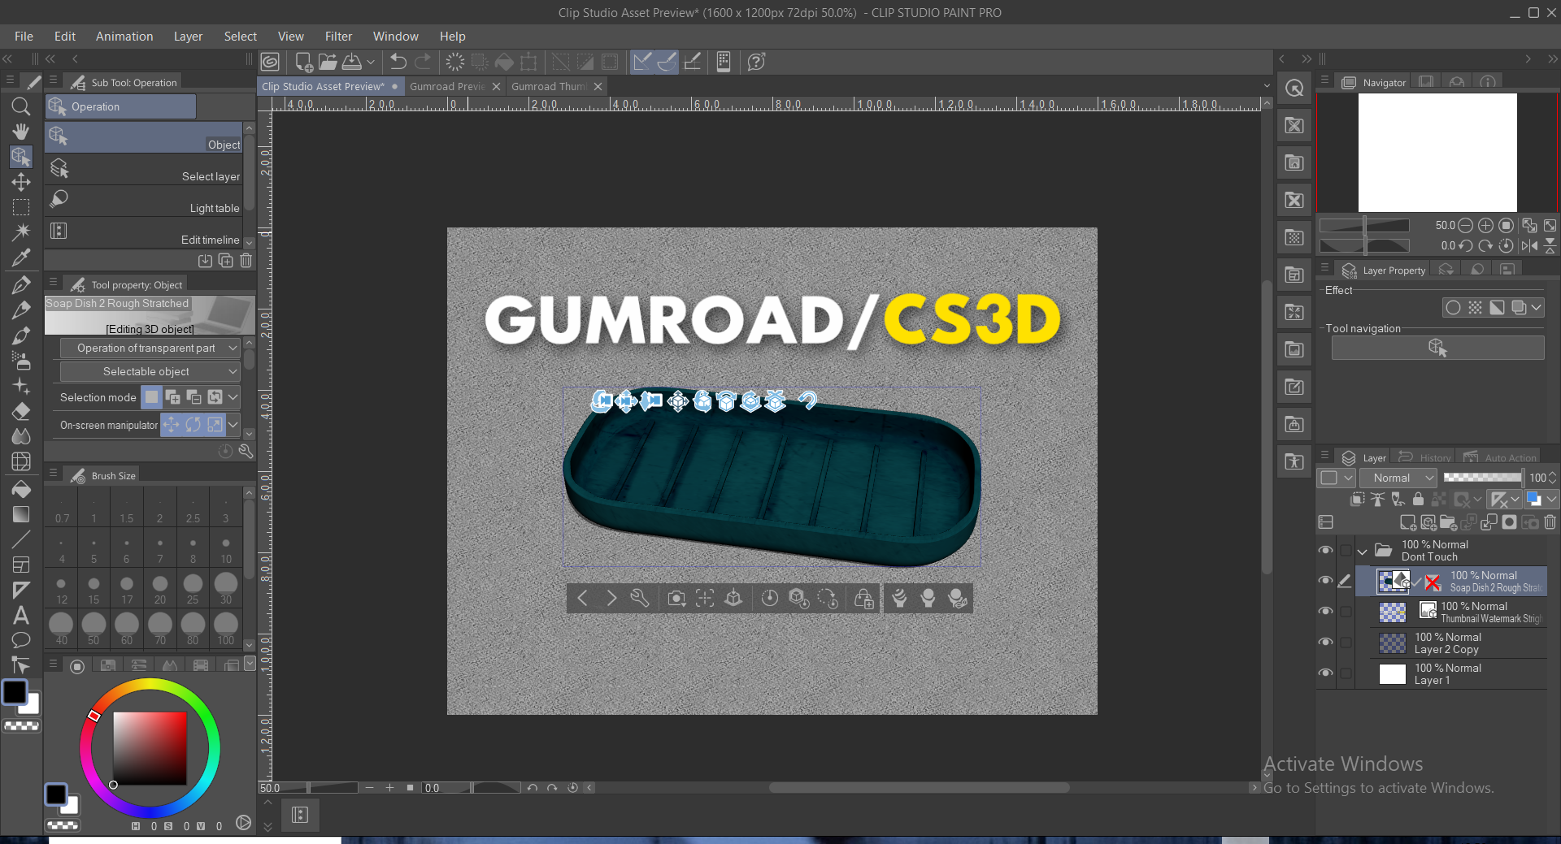This screenshot has width=1561, height=844.
Task: Open the CLIP STUDIO PAINT support help icon
Action: [756, 62]
